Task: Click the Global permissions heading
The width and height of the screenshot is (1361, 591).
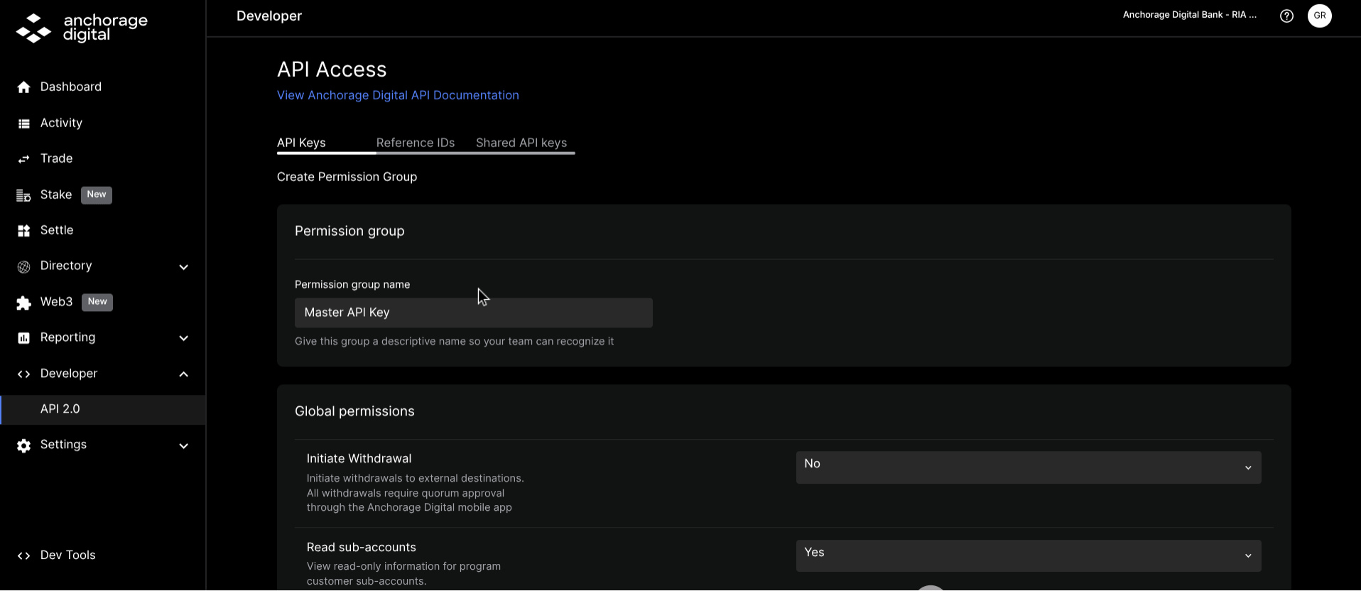Action: click(354, 411)
